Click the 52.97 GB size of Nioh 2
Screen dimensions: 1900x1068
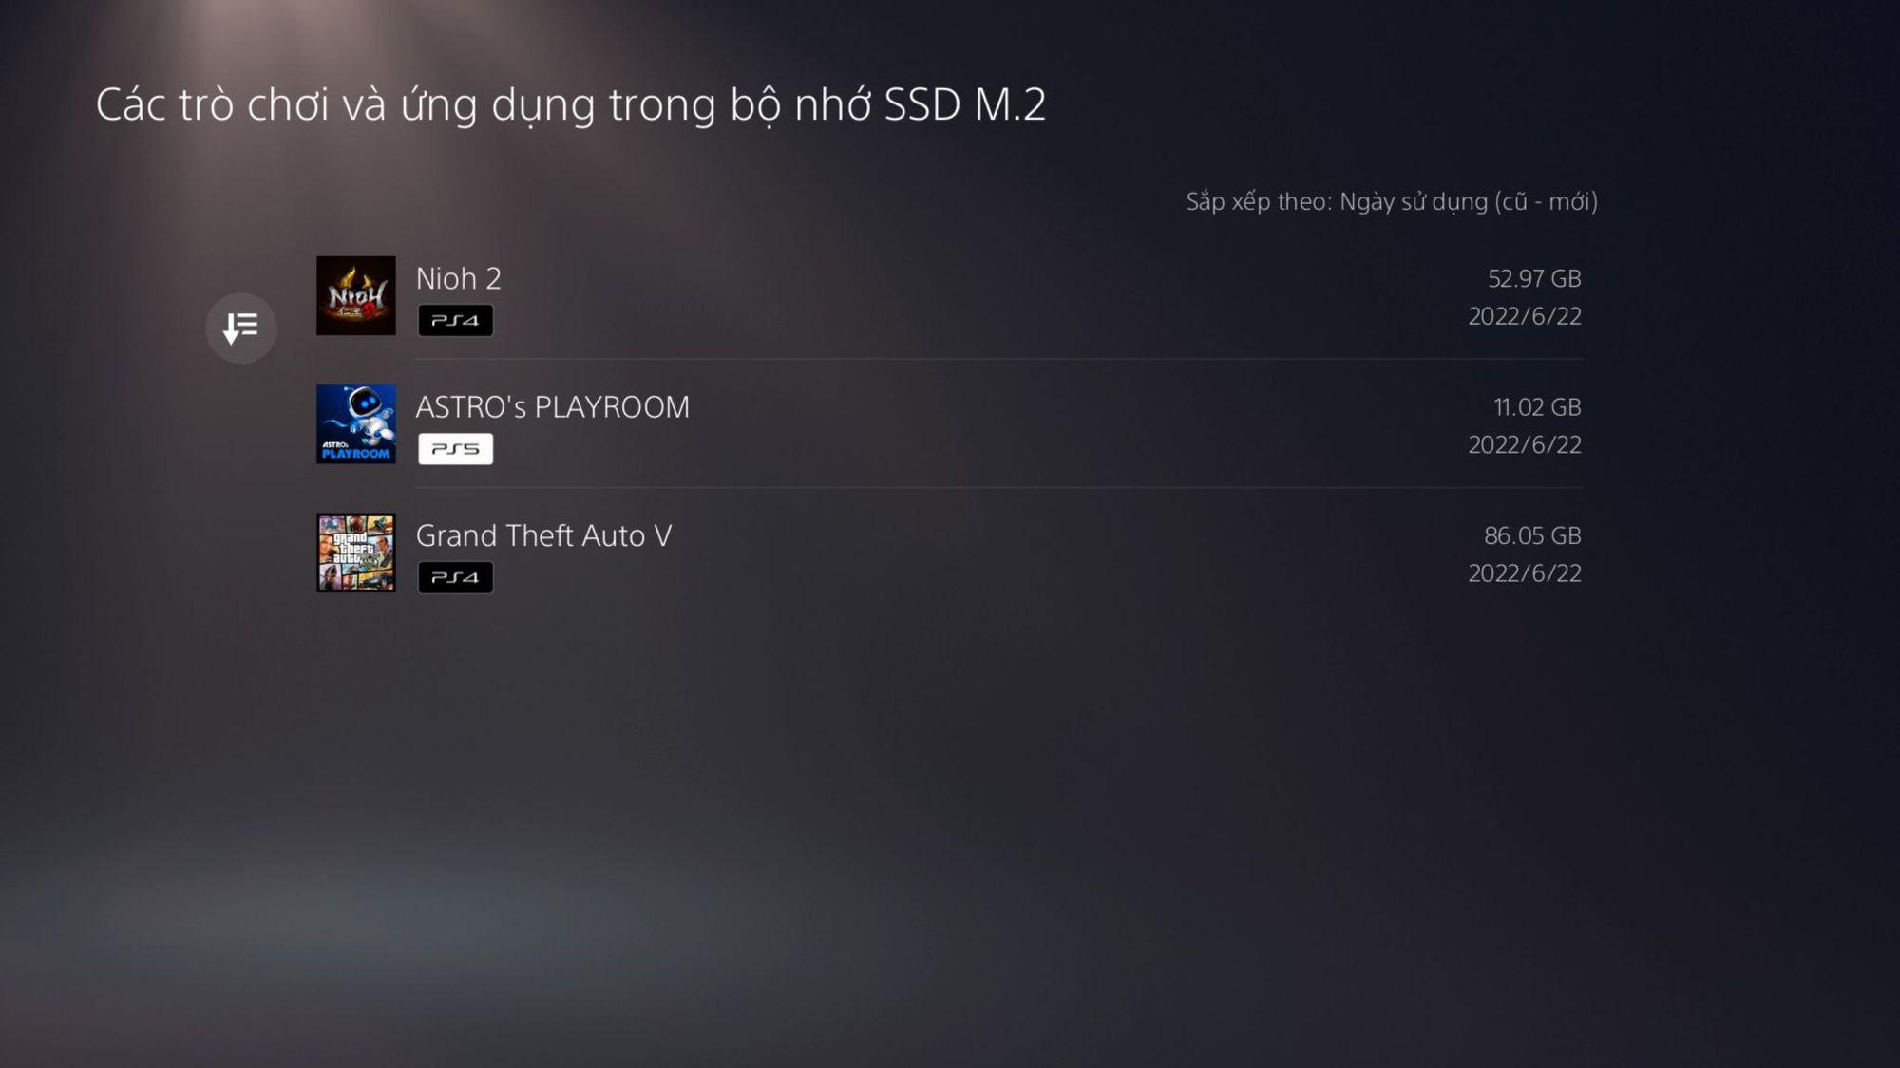[1534, 278]
